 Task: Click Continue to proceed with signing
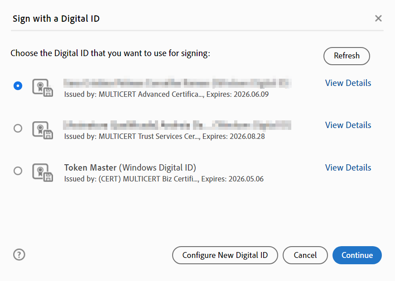[x=357, y=255]
